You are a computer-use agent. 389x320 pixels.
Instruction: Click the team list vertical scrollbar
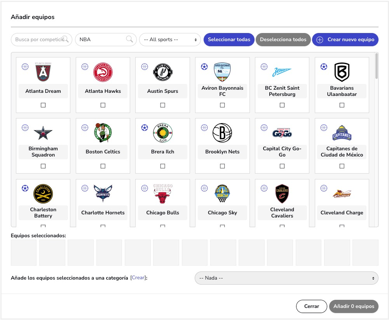377,66
